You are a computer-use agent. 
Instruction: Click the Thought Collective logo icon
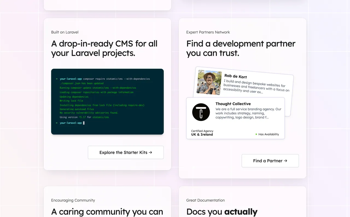pos(201,112)
